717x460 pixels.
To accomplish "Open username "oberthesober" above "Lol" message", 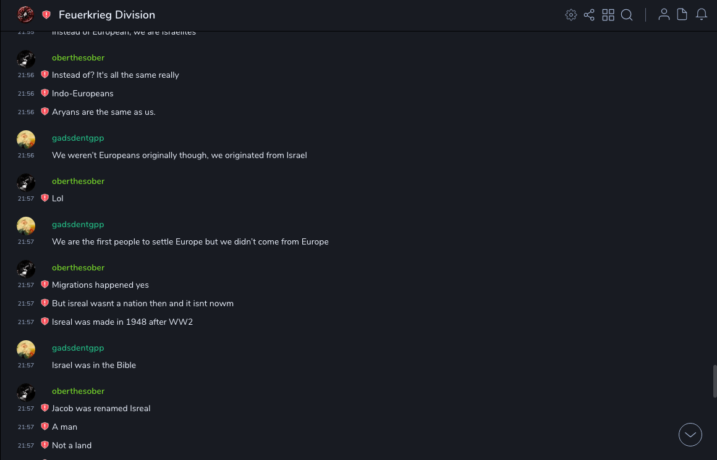I will tap(78, 181).
